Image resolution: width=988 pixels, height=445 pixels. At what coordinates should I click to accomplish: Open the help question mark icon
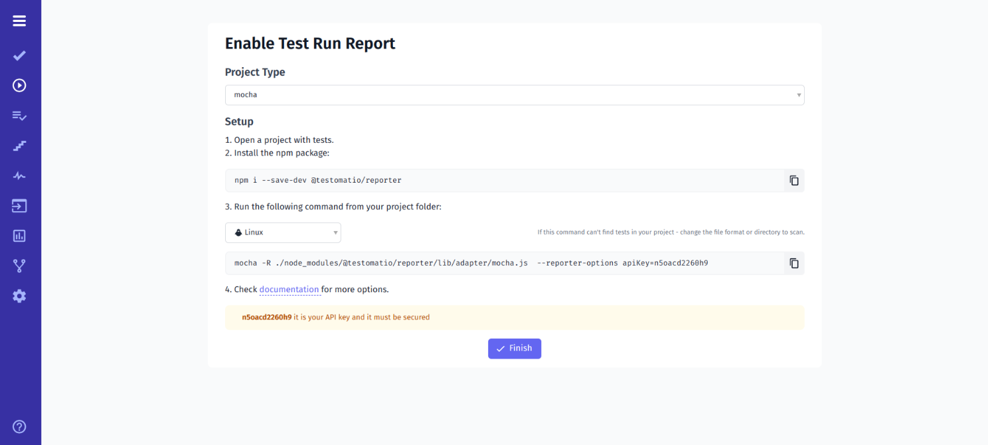tap(19, 426)
